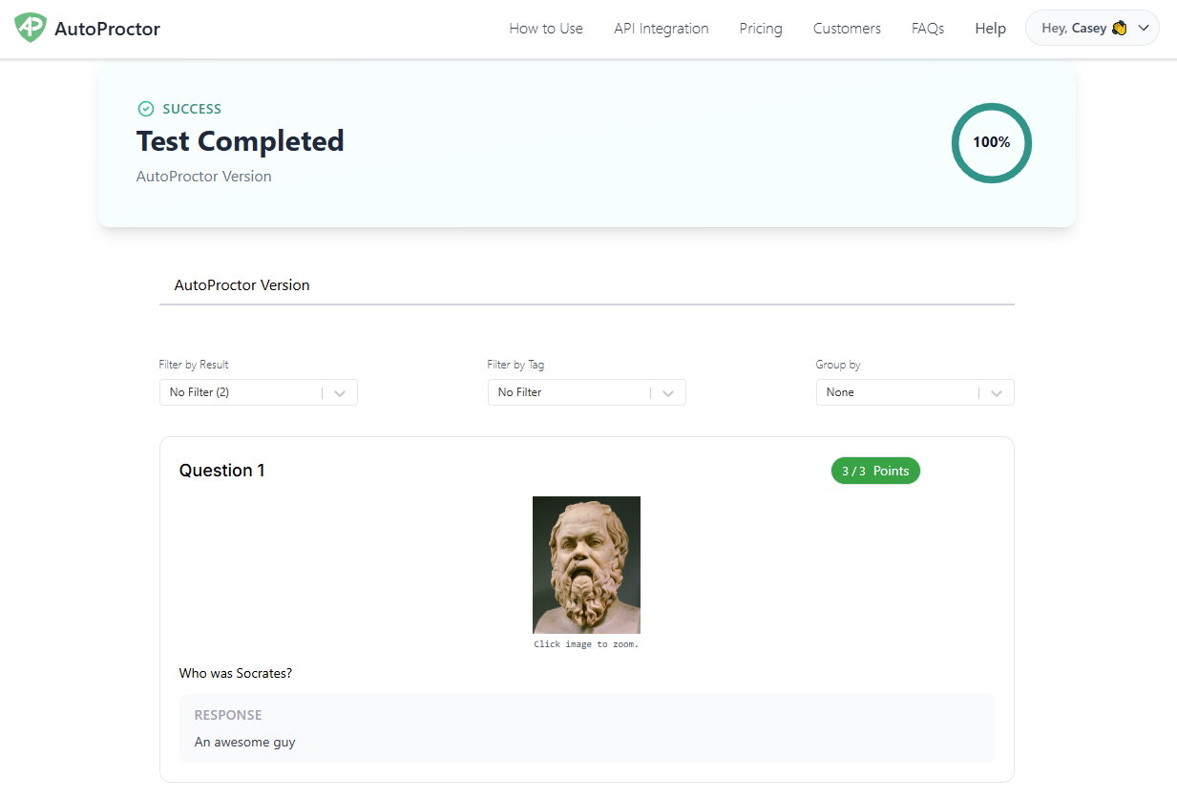Click the Hey, Casey greeting button
This screenshot has width=1177, height=798.
click(x=1074, y=29)
